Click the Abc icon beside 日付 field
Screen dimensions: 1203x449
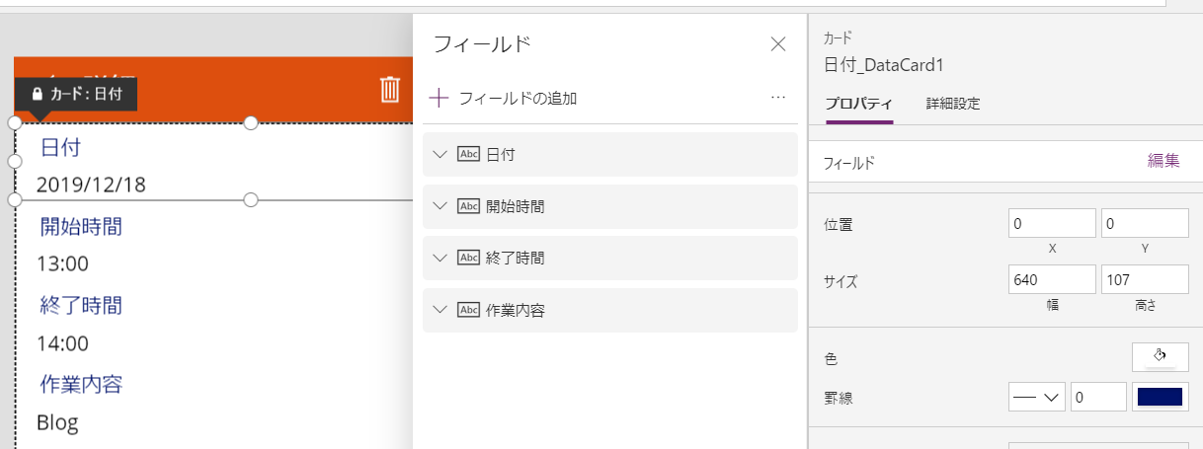pyautogui.click(x=468, y=155)
